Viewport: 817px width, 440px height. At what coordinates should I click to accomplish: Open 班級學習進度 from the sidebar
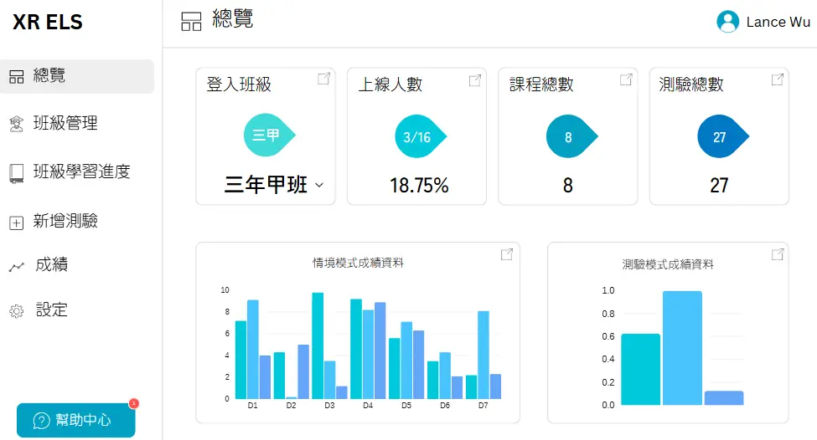coord(81,172)
